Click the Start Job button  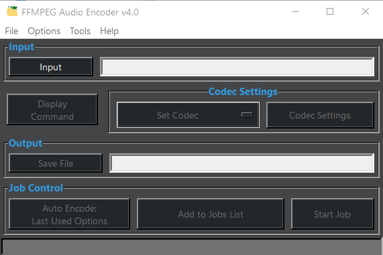pos(332,214)
